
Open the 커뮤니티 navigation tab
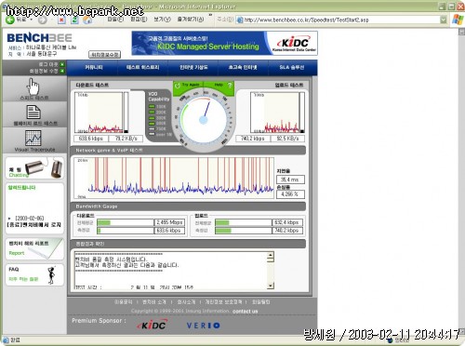tap(94, 67)
